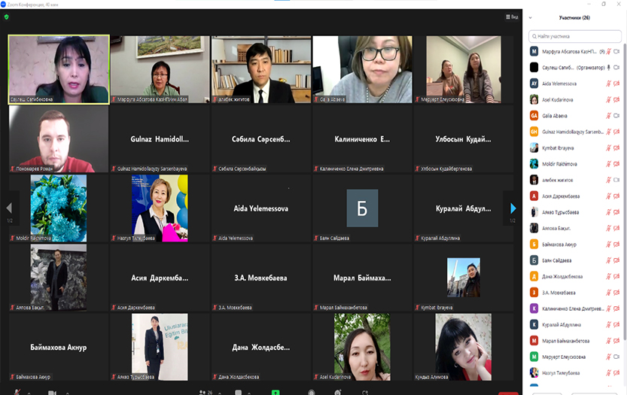Click the muted mic icon beside Asel Kudarinova
This screenshot has width=627, height=395.
607,99
